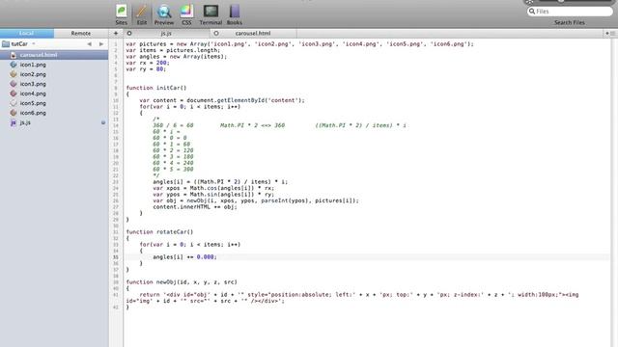
Task: Select icon2.png in the file list
Action: click(54, 74)
